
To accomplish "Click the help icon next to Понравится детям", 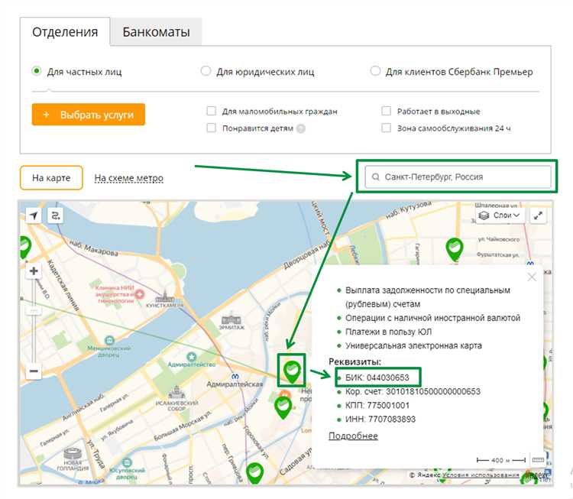I will [x=301, y=128].
